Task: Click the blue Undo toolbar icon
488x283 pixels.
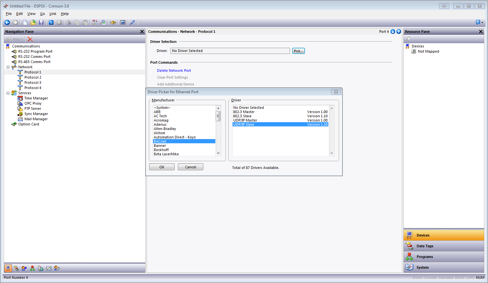Action: [51, 22]
